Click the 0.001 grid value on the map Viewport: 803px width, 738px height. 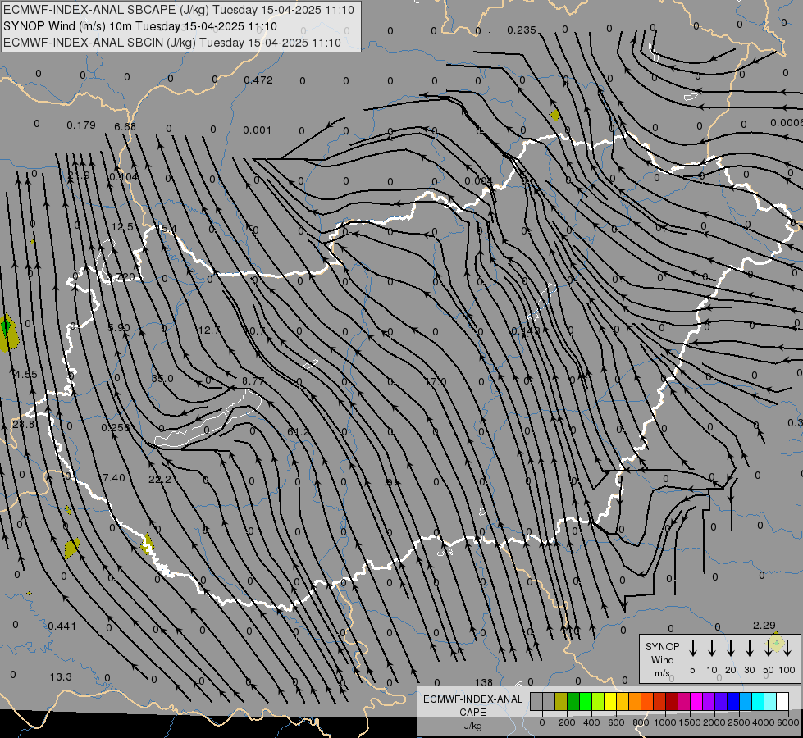coord(257,130)
